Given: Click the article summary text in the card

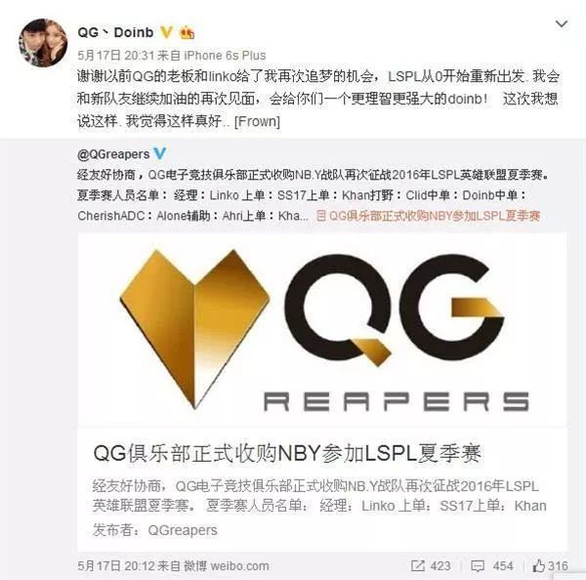Looking at the screenshot, I should pyautogui.click(x=319, y=496).
